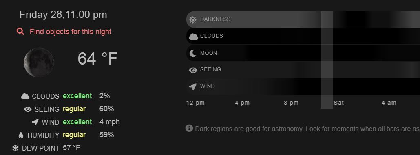Select the 4 am mark on timeline
420x155 pixels.
(x=389, y=103)
